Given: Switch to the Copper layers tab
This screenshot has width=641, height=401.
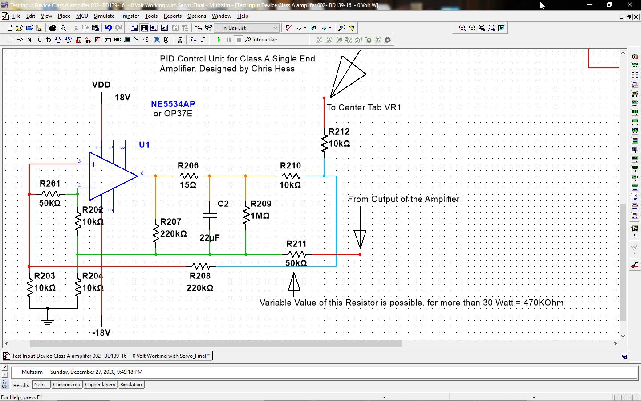Looking at the screenshot, I should (x=100, y=385).
